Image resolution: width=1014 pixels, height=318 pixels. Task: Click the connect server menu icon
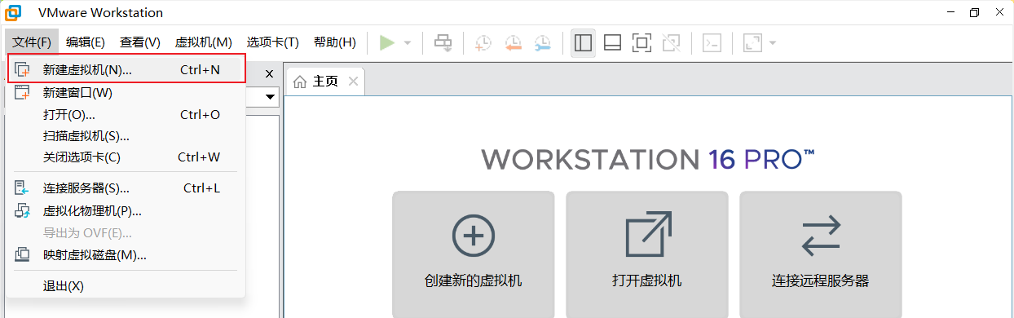click(23, 188)
